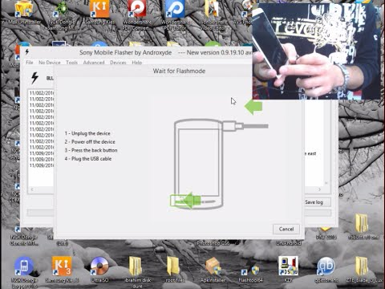Open the Tools menu

(71, 63)
